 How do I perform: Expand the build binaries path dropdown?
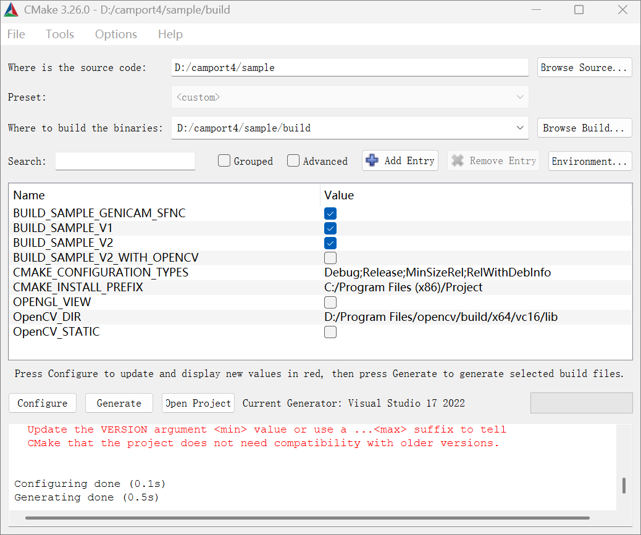point(519,128)
